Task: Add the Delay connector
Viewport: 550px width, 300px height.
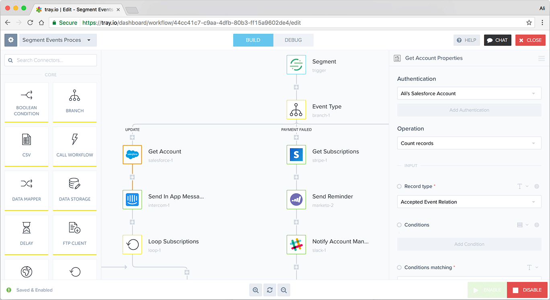Action: (27, 235)
